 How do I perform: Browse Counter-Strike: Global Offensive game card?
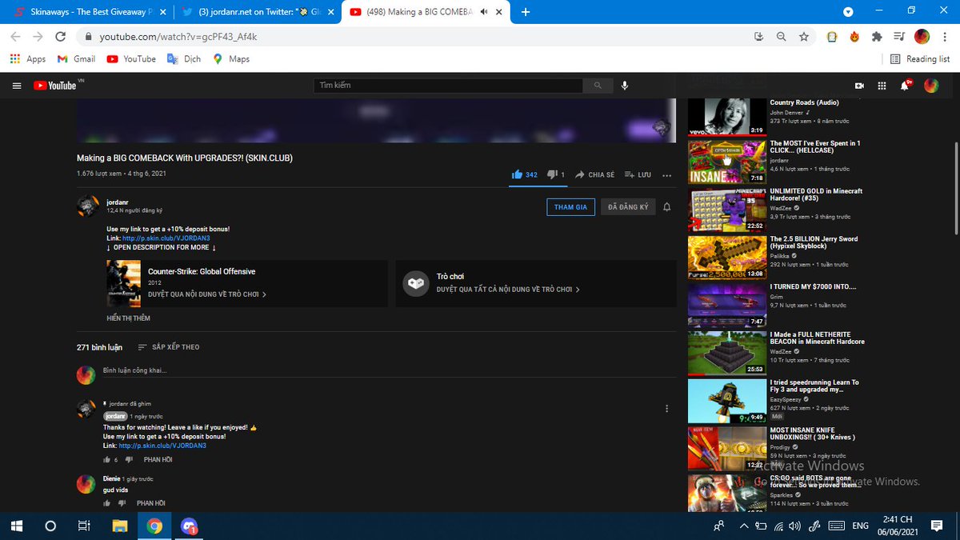coord(246,283)
